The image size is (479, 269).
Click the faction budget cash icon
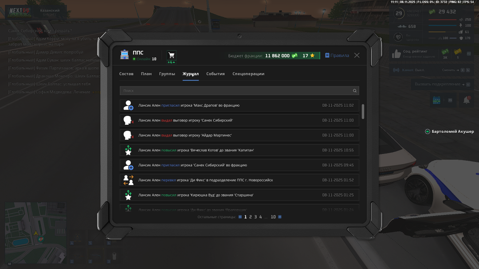[294, 56]
